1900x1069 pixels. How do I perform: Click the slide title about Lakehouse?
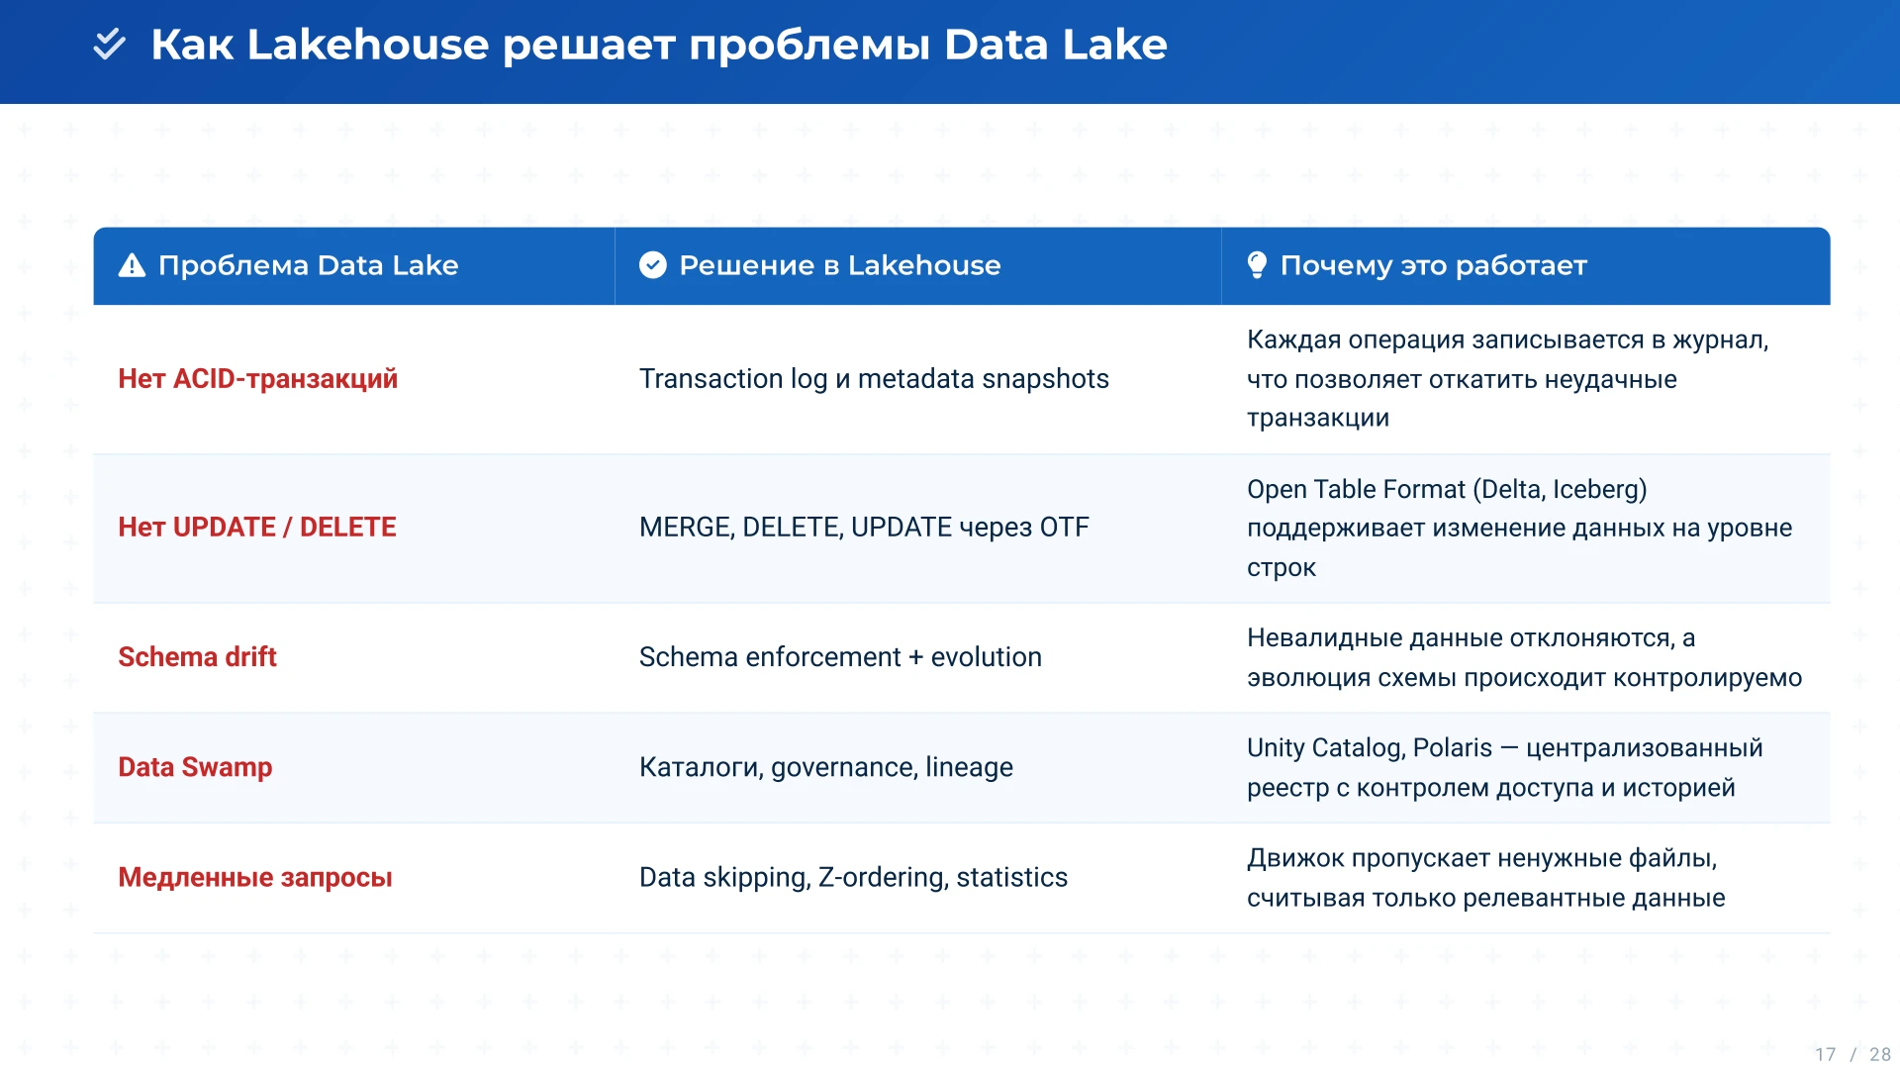coord(658,45)
